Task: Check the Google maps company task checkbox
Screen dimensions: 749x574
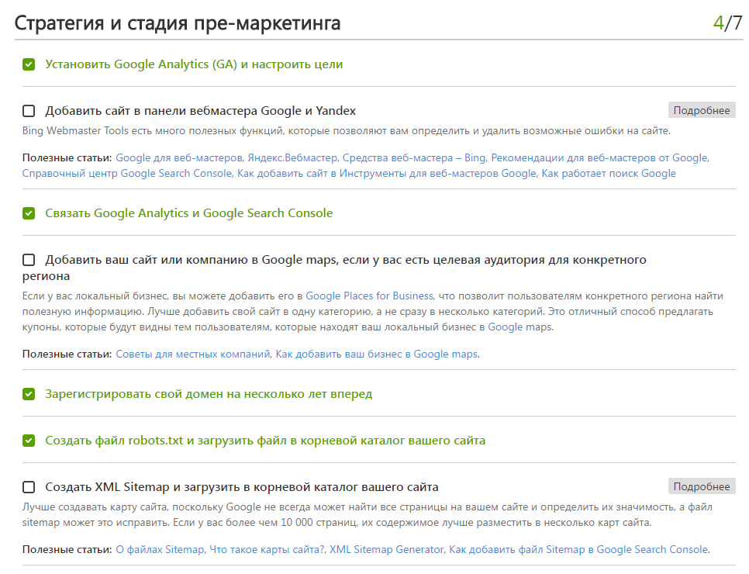Action: click(29, 260)
